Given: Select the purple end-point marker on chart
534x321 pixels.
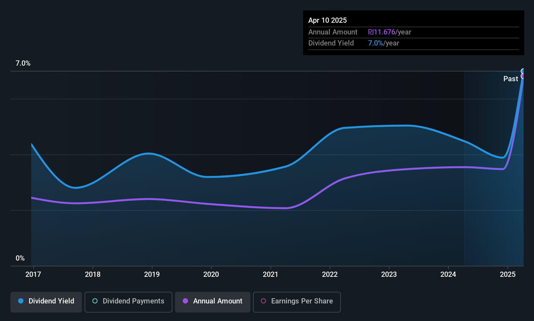Looking at the screenshot, I should [523, 76].
